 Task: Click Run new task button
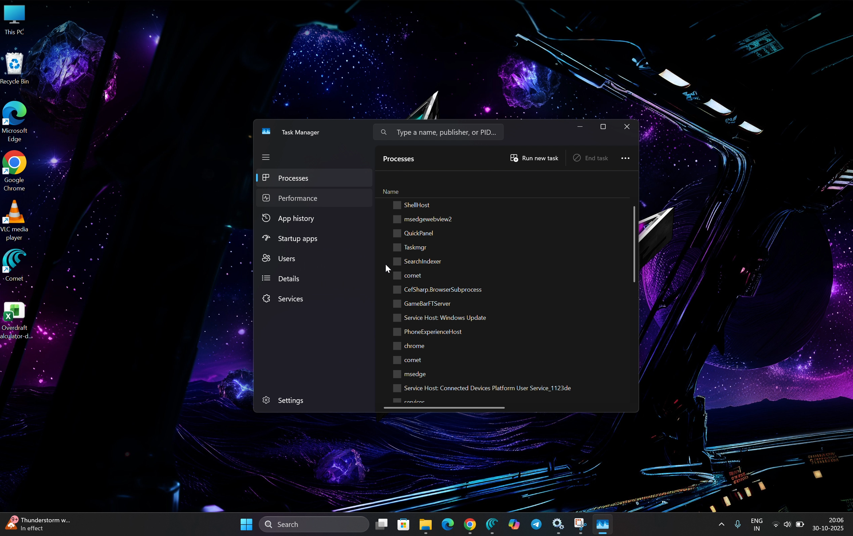534,158
